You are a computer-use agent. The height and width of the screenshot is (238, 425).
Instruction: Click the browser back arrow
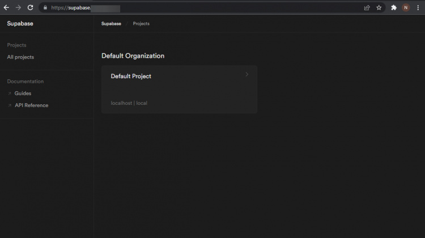coord(7,7)
